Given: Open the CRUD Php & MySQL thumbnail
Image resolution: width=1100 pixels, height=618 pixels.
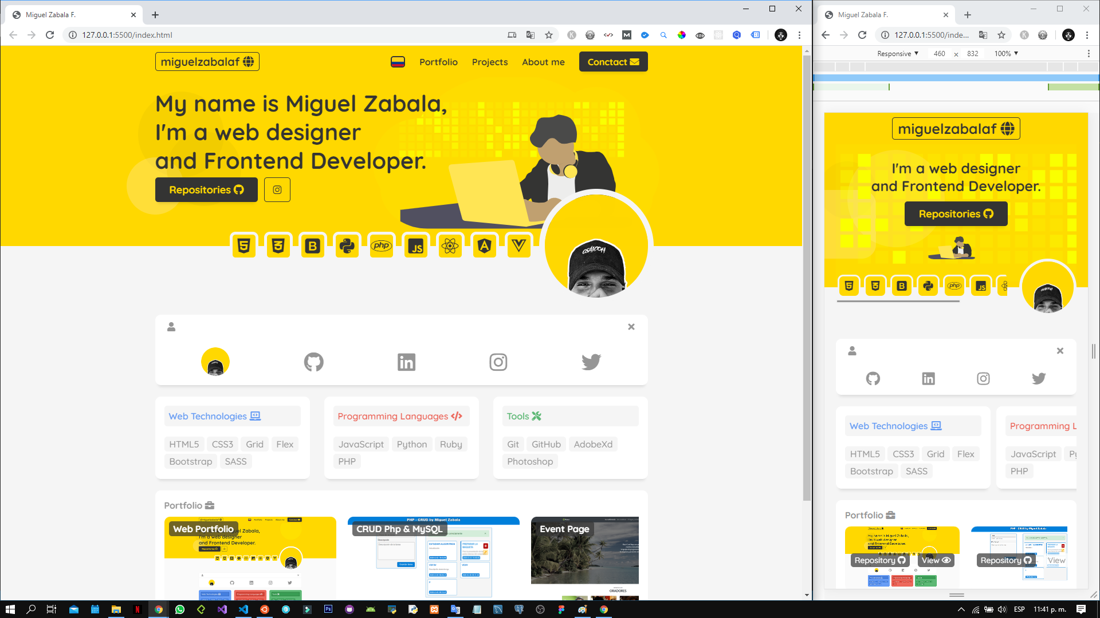Looking at the screenshot, I should (x=434, y=558).
